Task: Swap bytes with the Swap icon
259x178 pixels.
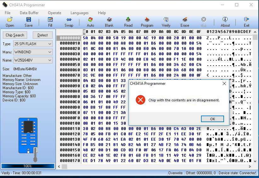Action: tap(69, 22)
